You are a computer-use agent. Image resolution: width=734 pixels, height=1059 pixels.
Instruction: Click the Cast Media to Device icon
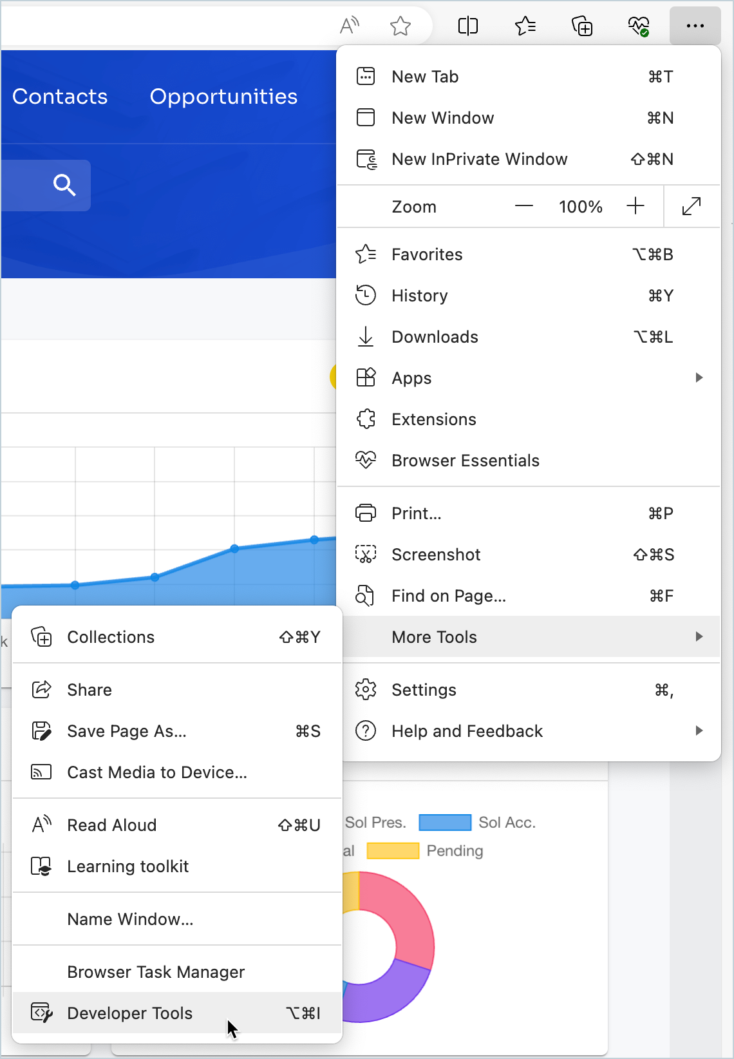41,772
